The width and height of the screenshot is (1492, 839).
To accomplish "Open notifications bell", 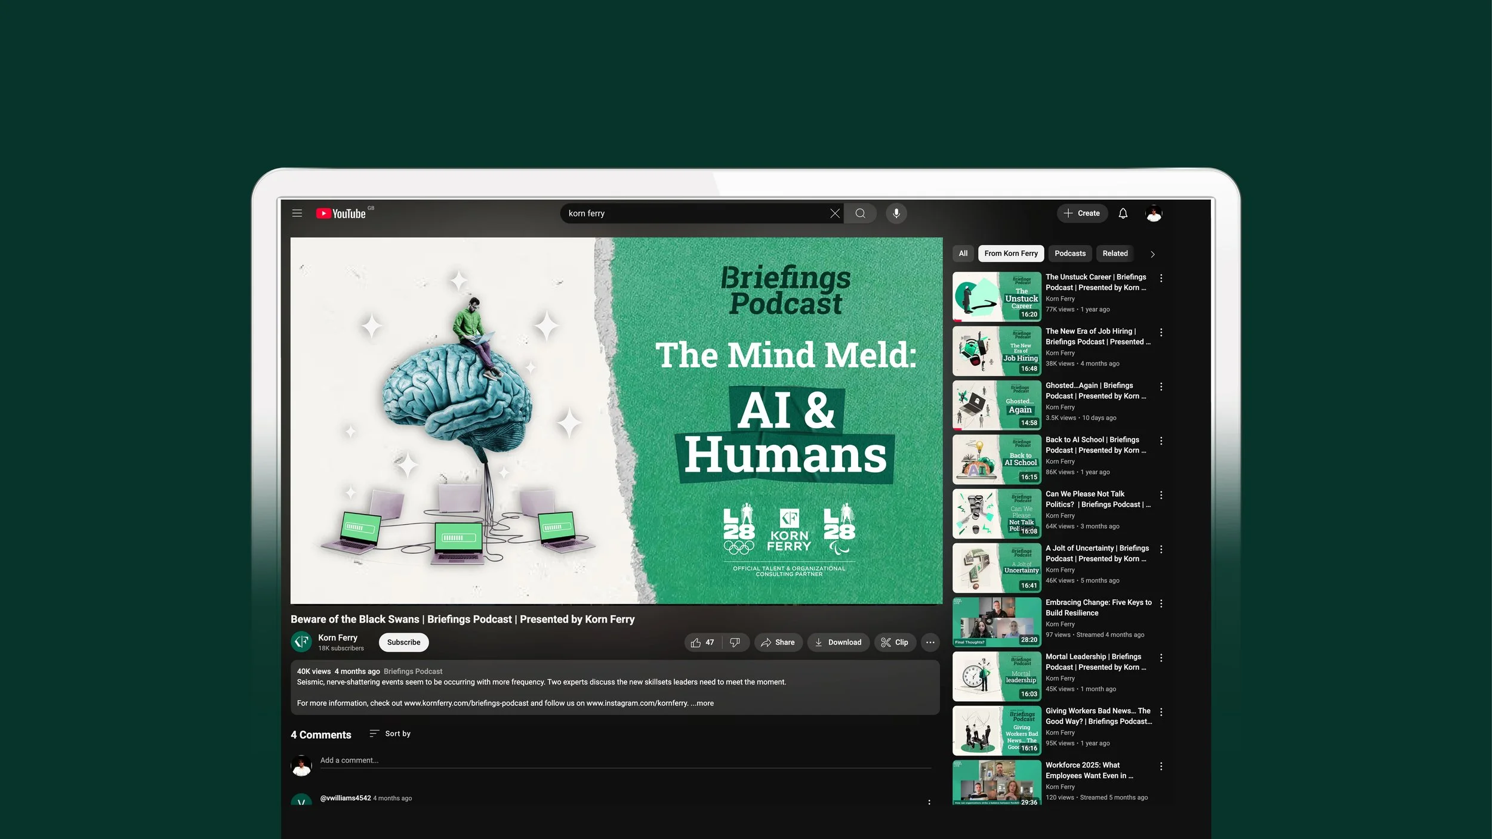I will click(x=1123, y=213).
